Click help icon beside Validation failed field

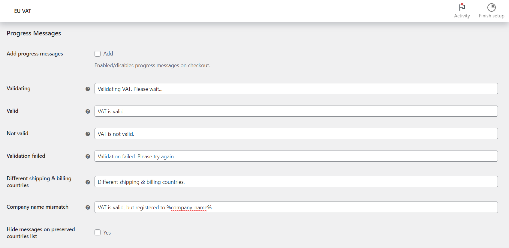coord(88,156)
